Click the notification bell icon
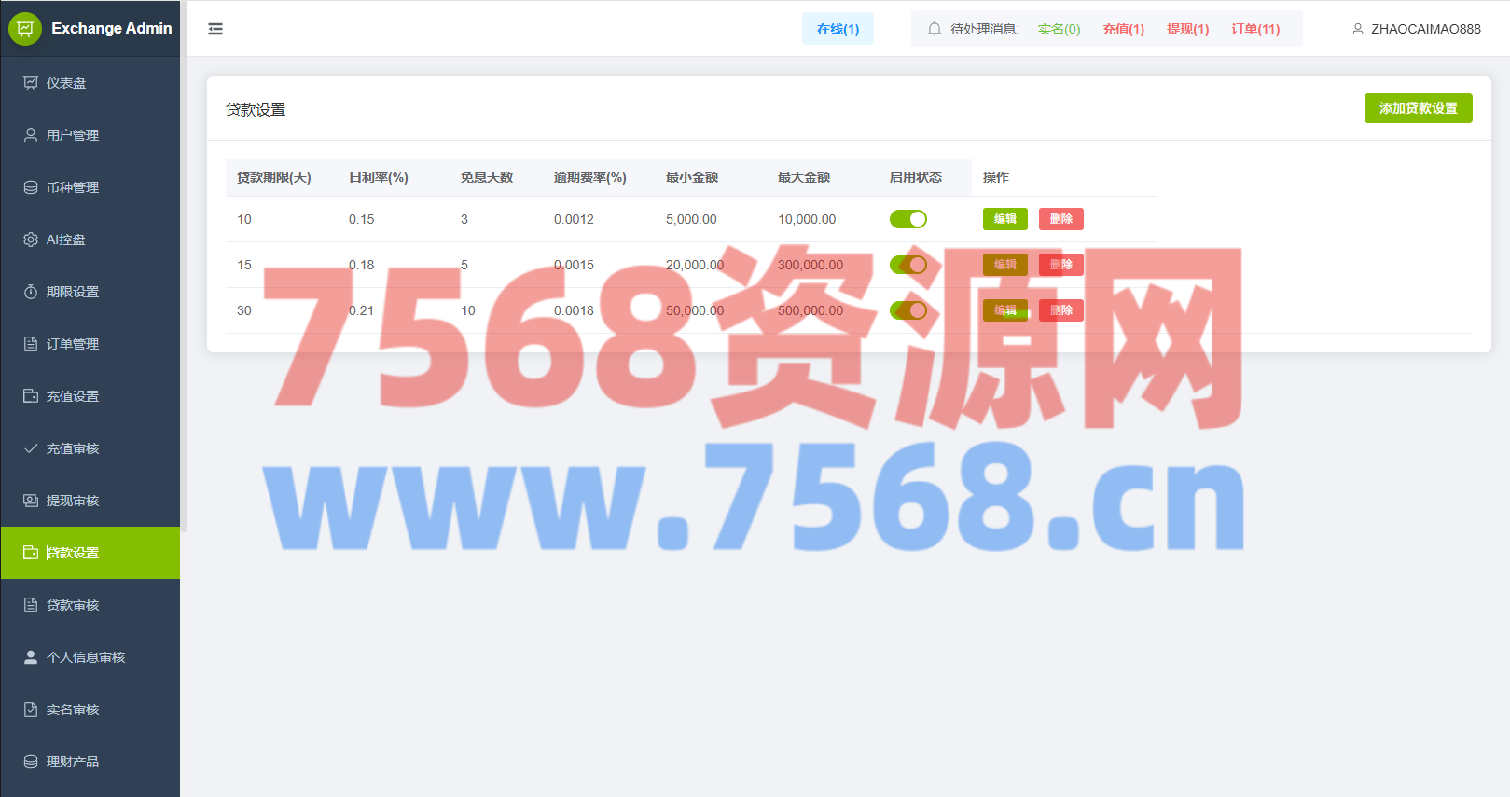This screenshot has height=797, width=1510. [934, 29]
